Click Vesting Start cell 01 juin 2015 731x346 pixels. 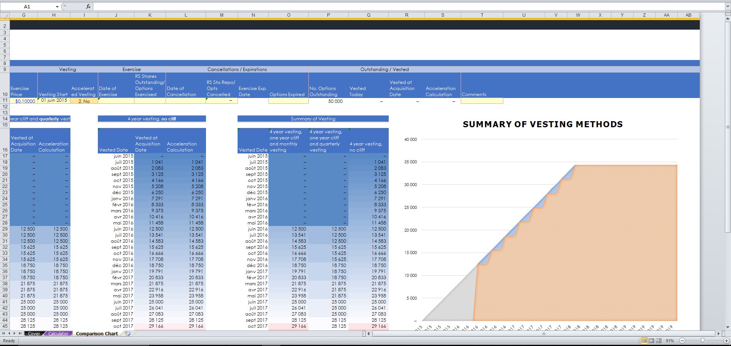coord(54,101)
